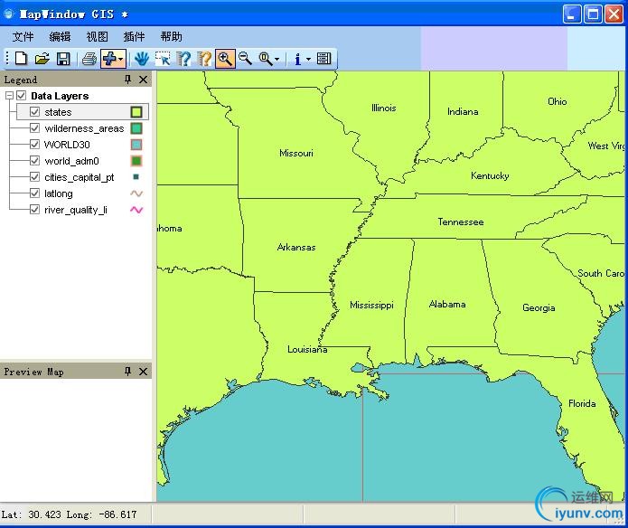The height and width of the screenshot is (528, 628).
Task: Uncheck the states layer checkbox
Action: [x=35, y=112]
